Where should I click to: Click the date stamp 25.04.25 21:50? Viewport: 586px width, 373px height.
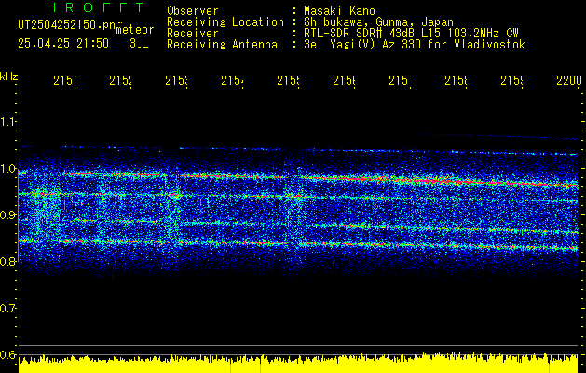click(63, 44)
